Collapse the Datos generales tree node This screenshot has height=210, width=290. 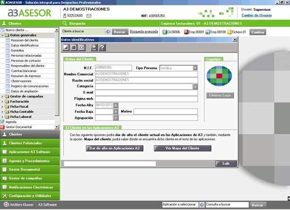[2, 35]
